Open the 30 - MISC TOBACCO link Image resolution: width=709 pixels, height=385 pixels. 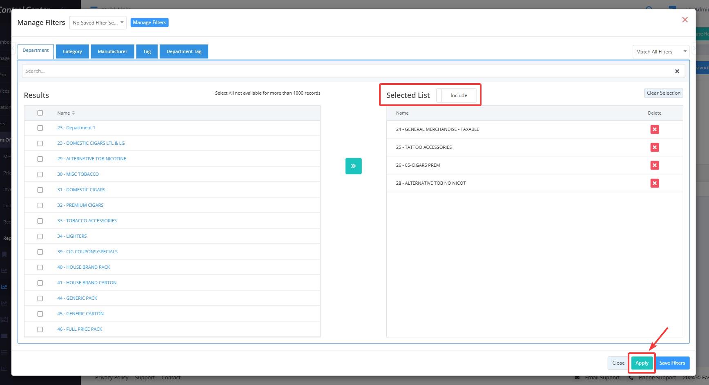[x=78, y=174]
